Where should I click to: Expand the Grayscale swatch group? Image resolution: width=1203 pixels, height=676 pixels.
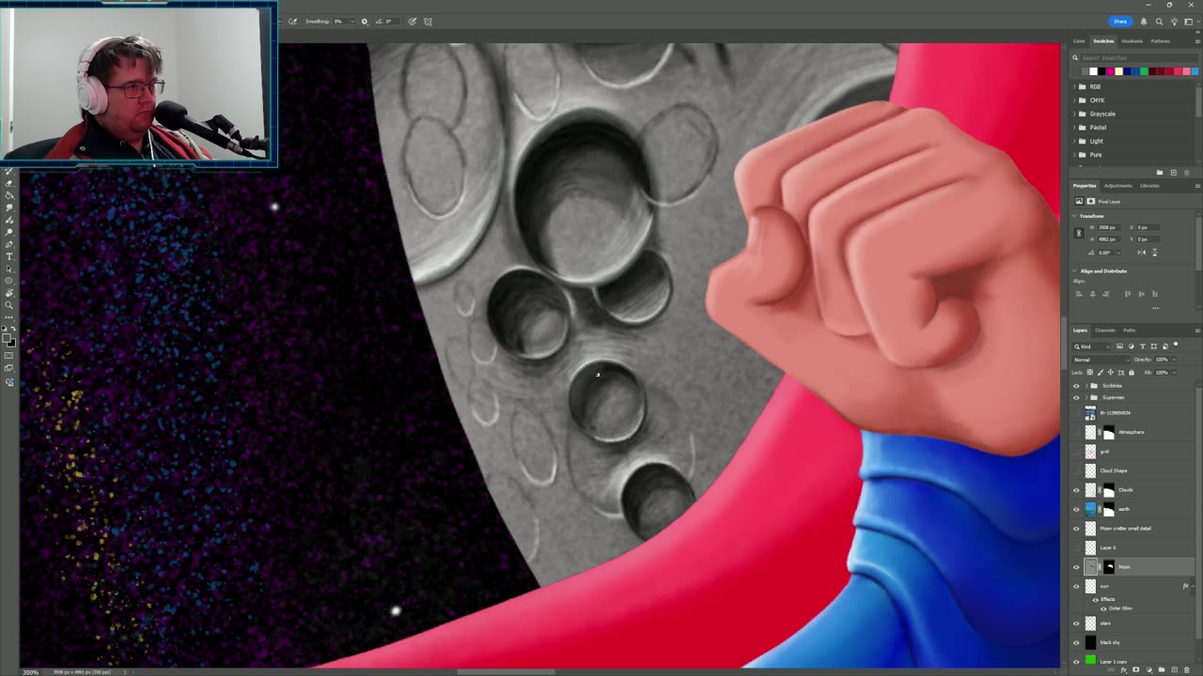pyautogui.click(x=1074, y=114)
